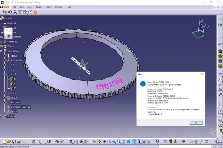Open the question mark help icon
This screenshot has width=223, height=148.
pyautogui.click(x=30, y=12)
